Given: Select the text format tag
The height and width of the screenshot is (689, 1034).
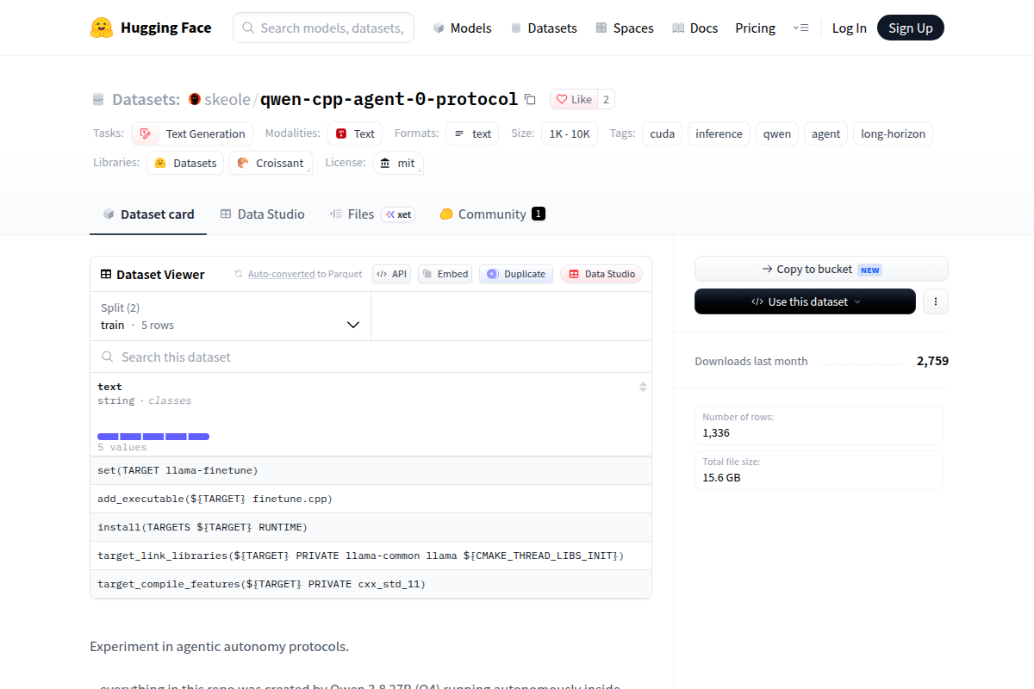Looking at the screenshot, I should click(x=472, y=133).
